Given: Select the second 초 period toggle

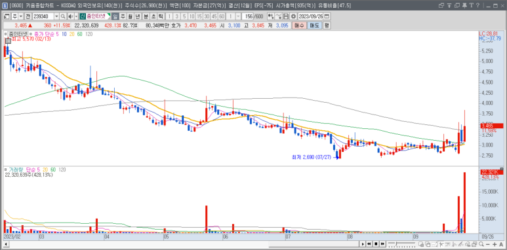Looking at the screenshot, I should (153, 16).
